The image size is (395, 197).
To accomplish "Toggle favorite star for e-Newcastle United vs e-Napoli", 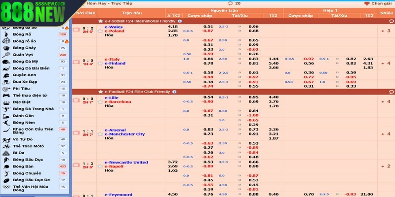I will (100, 166).
